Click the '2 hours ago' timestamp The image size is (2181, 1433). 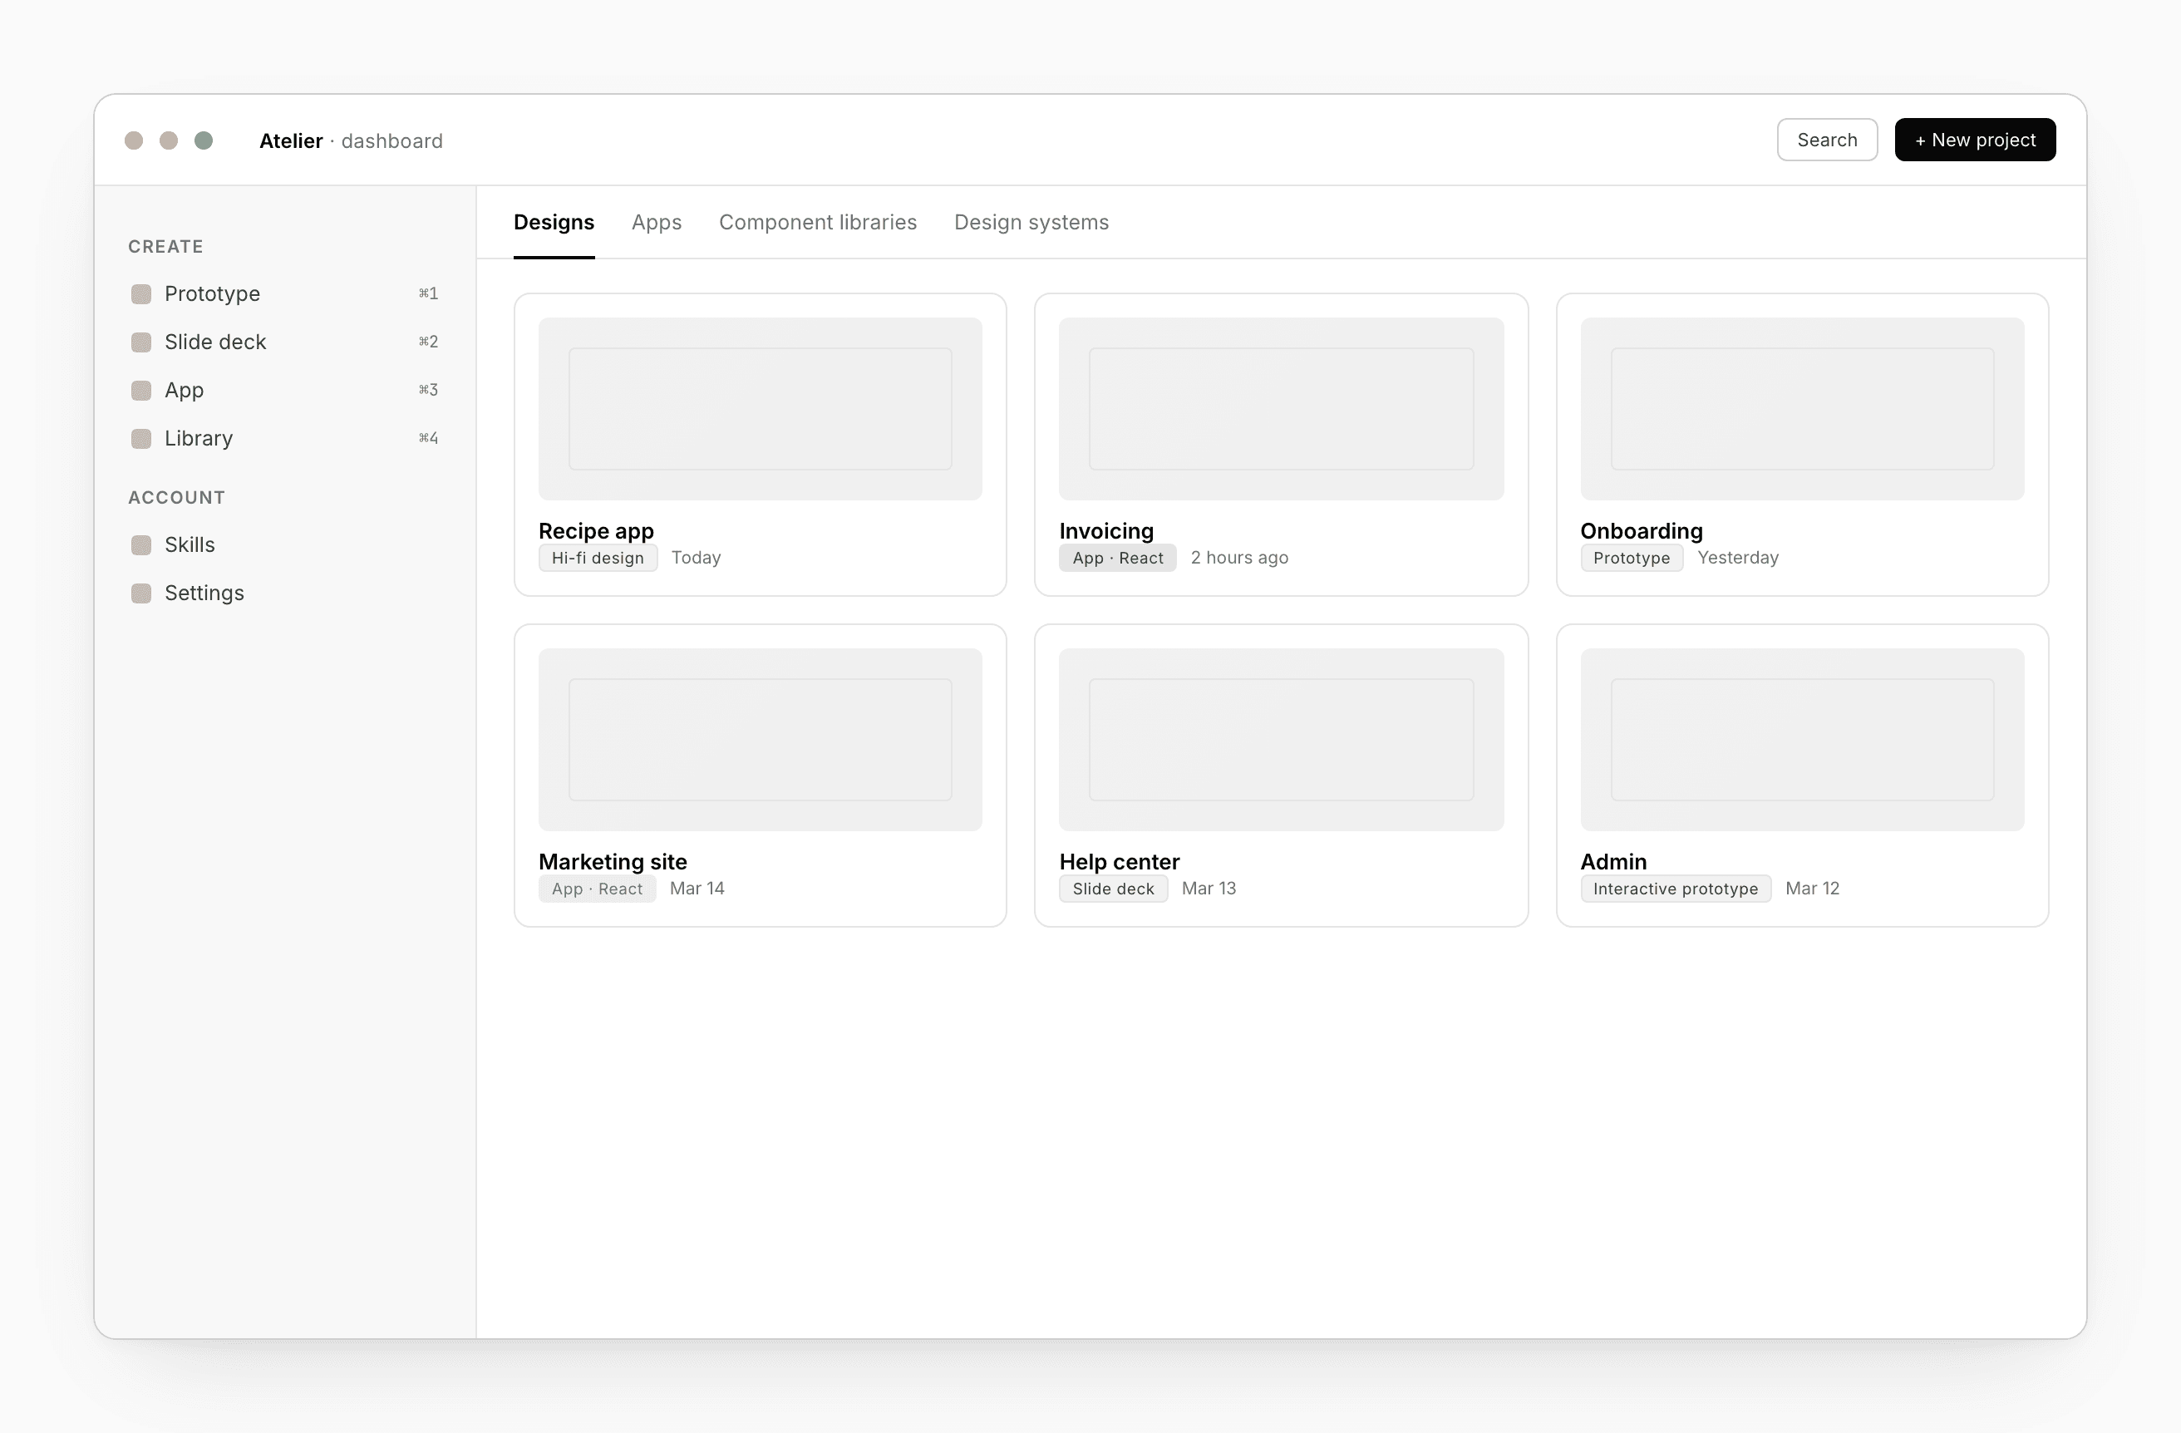click(x=1239, y=558)
